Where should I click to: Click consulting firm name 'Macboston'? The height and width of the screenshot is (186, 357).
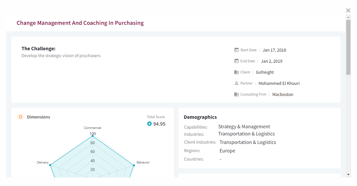tap(283, 94)
